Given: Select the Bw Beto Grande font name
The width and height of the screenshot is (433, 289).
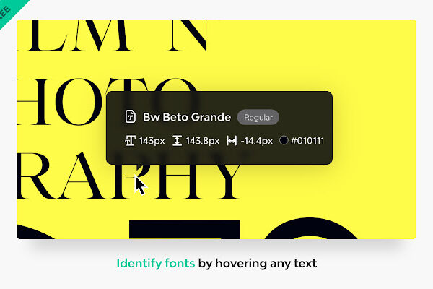Looking at the screenshot, I should pos(187,117).
